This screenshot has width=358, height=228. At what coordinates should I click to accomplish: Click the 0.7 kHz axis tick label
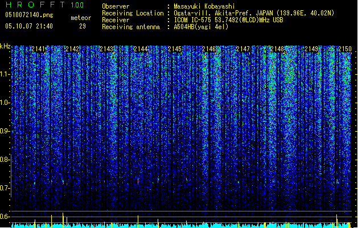[5, 188]
